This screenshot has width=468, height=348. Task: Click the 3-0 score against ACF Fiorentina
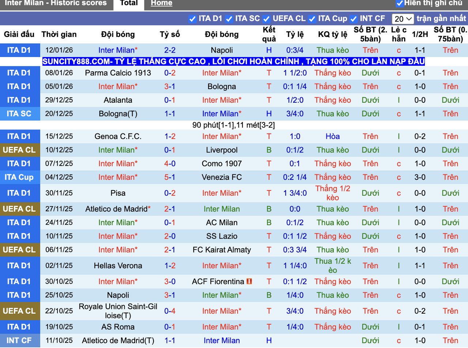[x=170, y=281]
